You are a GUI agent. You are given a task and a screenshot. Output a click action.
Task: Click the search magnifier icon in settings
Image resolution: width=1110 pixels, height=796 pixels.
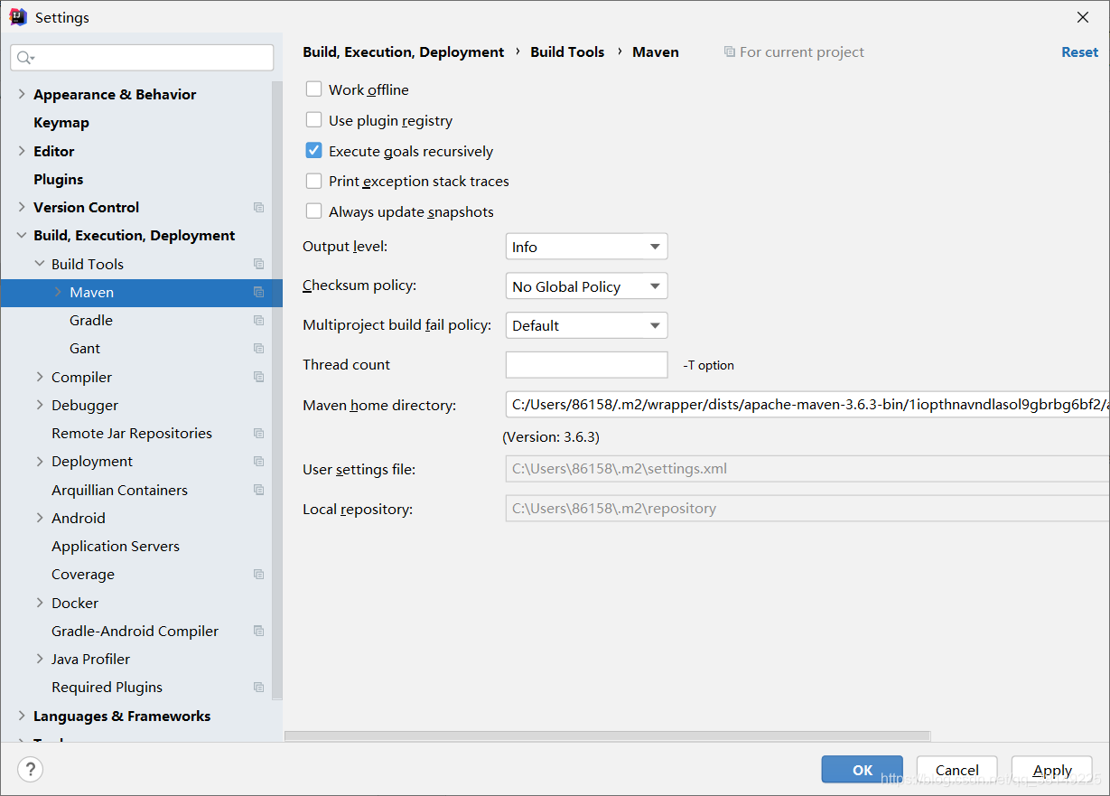point(25,58)
